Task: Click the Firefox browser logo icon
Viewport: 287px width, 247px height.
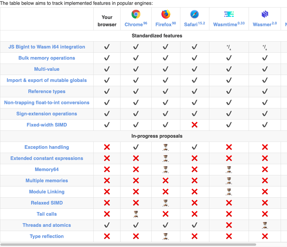Action: tap(166, 14)
